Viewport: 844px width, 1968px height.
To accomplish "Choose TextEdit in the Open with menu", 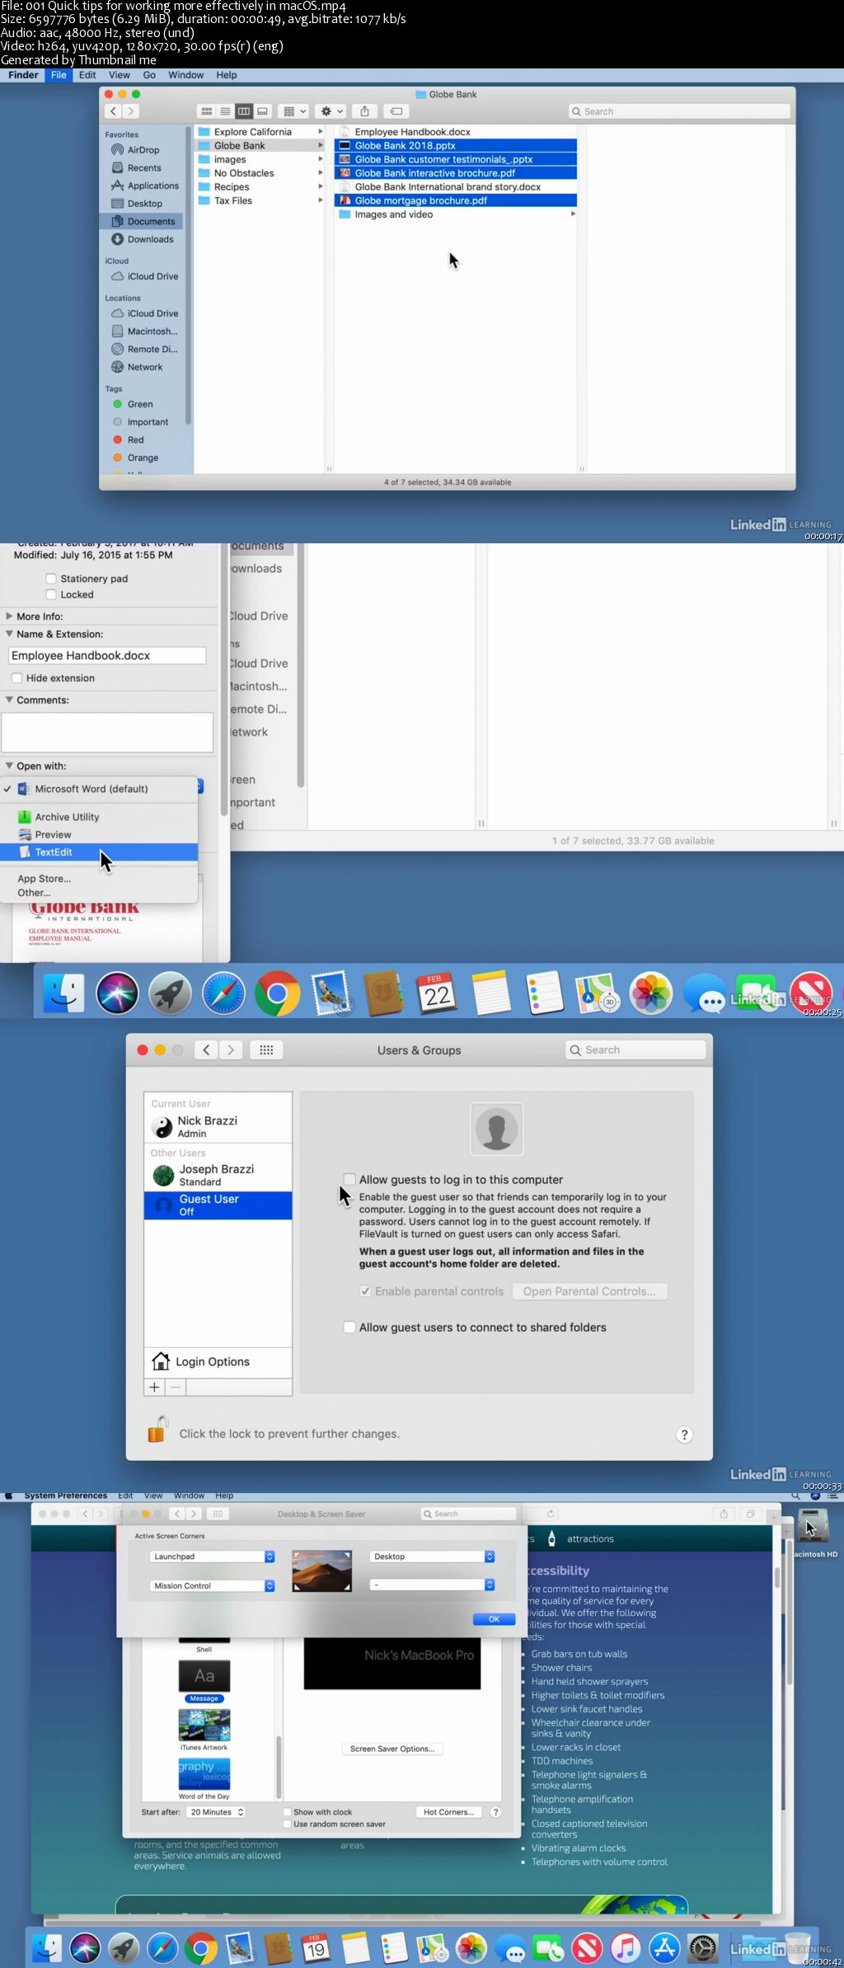I will pyautogui.click(x=99, y=852).
